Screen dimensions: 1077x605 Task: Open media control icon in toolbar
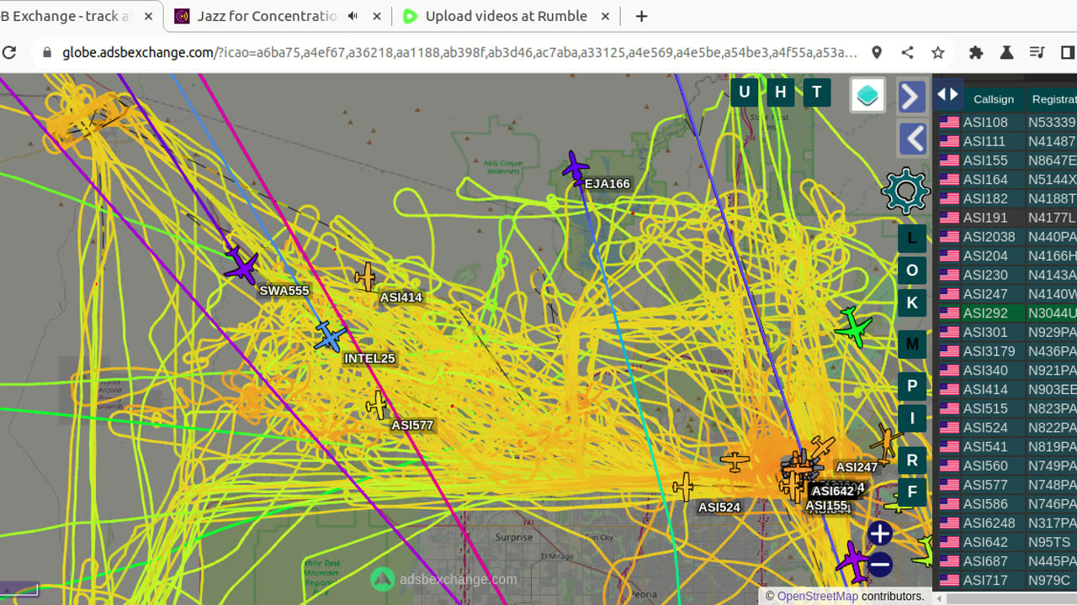coord(1037,52)
